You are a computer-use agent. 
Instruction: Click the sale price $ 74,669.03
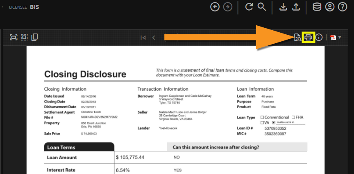pos(89,134)
